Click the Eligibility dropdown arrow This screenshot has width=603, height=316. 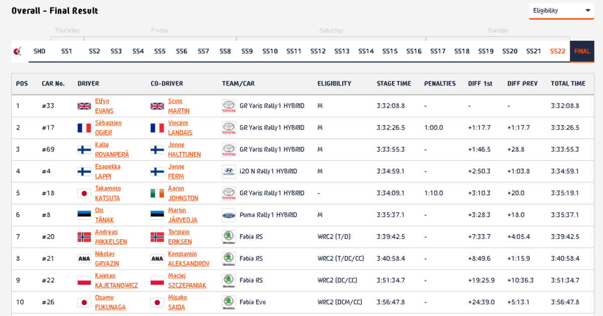click(587, 11)
